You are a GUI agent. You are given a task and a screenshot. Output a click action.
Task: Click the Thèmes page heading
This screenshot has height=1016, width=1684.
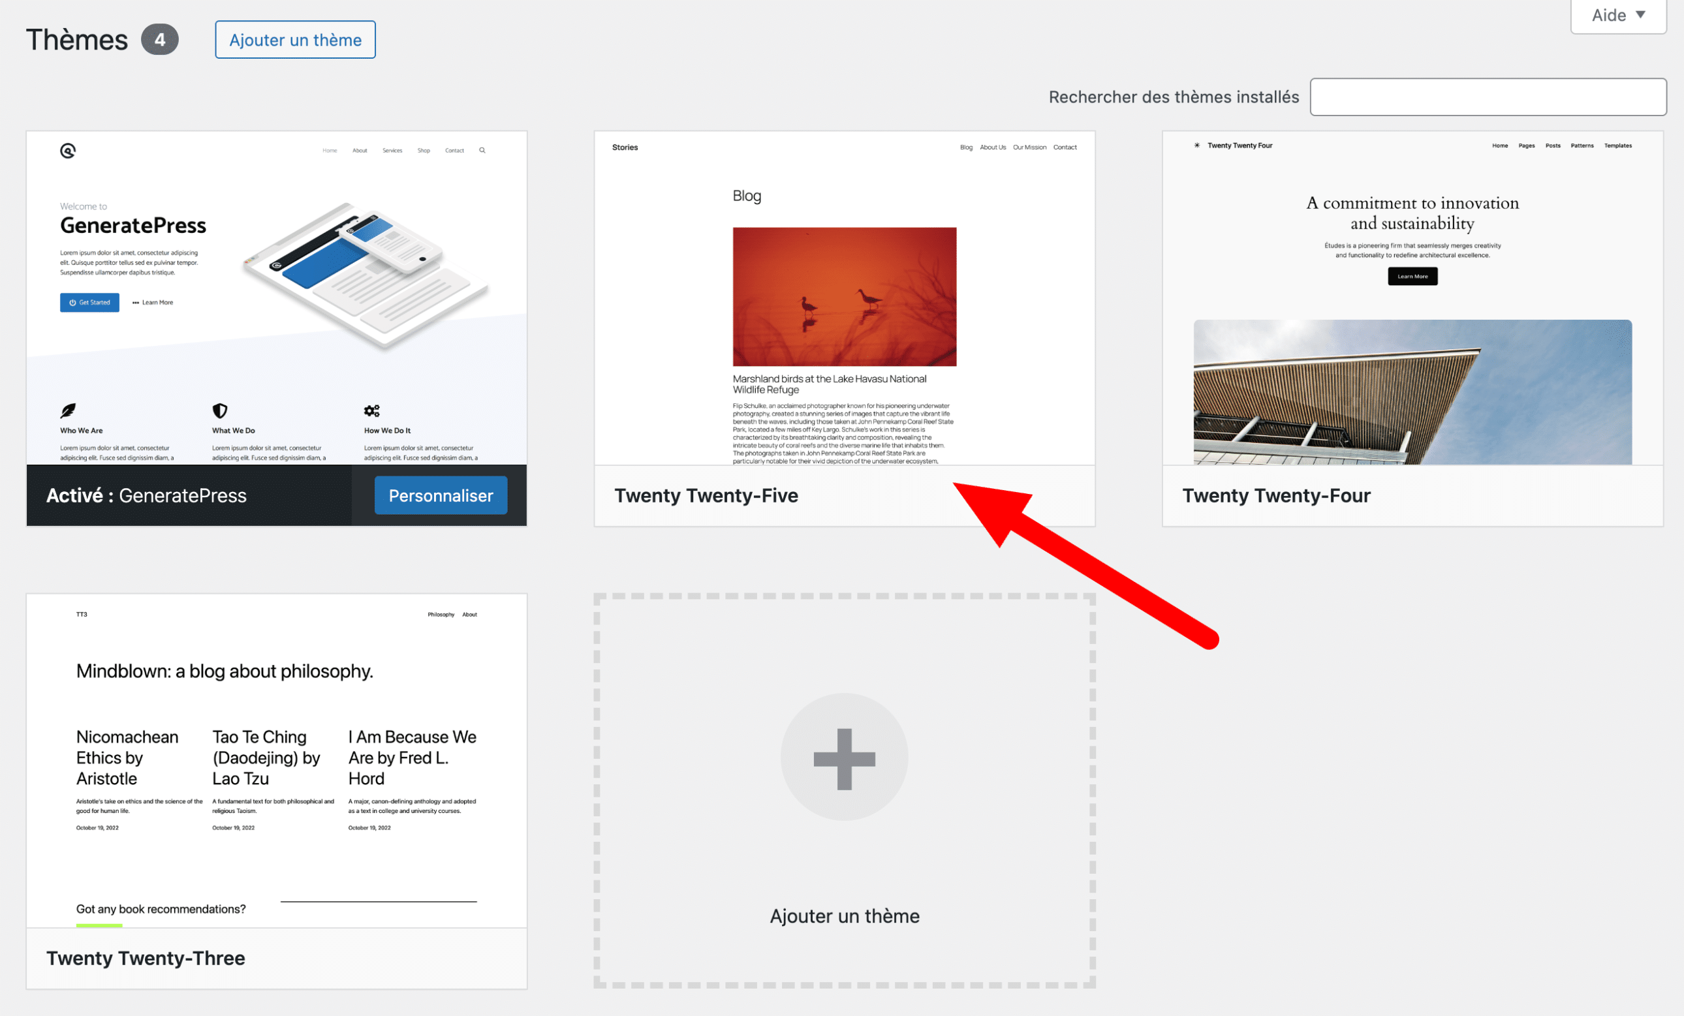(76, 40)
